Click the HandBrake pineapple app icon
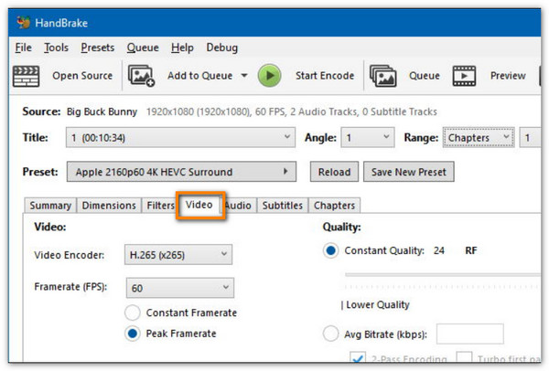 pos(24,23)
